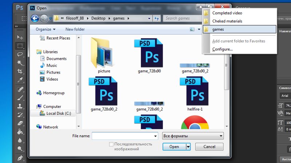Choose the Spot Healing Brush tool
This screenshot has width=291, height=163.
[20, 89]
